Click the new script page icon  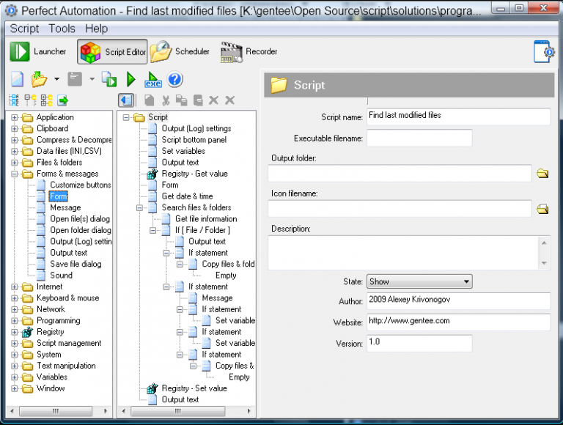(x=17, y=79)
